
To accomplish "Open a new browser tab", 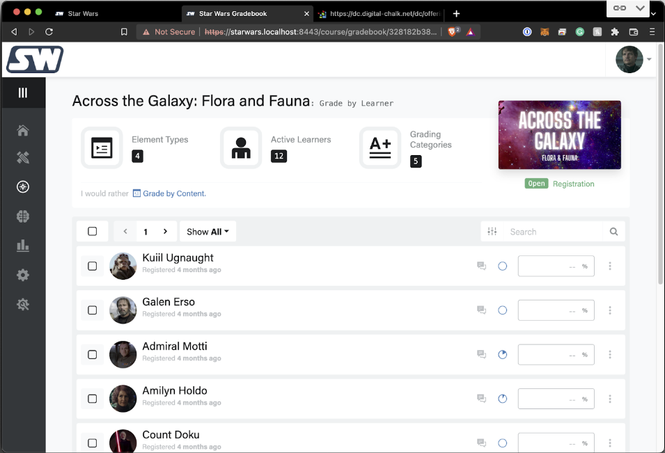I will click(456, 13).
